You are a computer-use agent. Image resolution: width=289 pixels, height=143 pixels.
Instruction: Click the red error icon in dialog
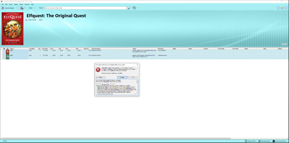(x=98, y=70)
